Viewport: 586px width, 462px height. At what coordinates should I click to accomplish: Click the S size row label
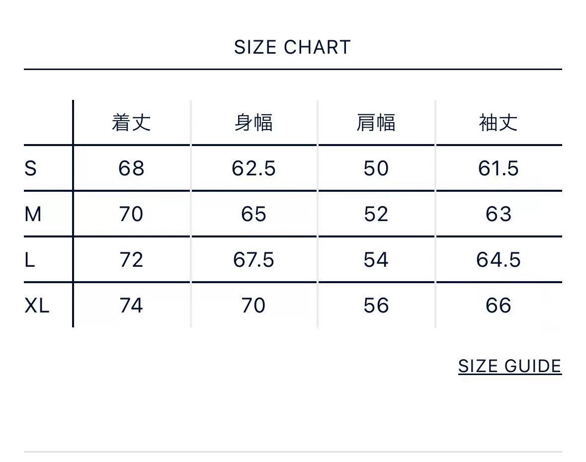pos(31,168)
